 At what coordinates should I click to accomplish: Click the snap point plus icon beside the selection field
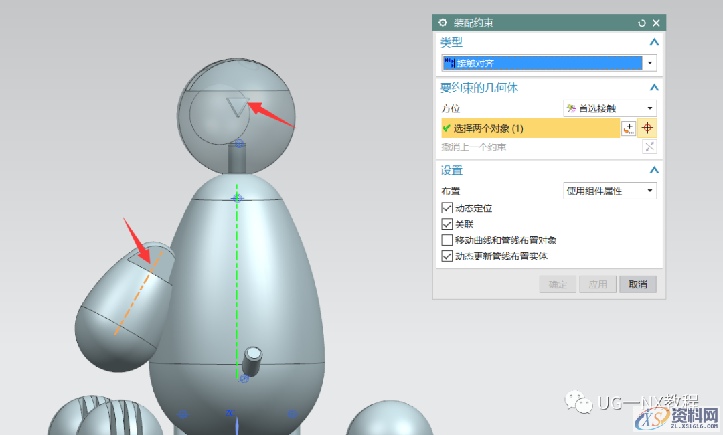pos(628,128)
